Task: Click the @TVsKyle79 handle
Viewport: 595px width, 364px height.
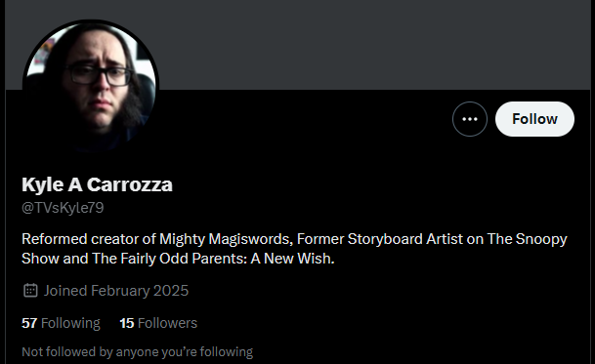Action: [63, 208]
